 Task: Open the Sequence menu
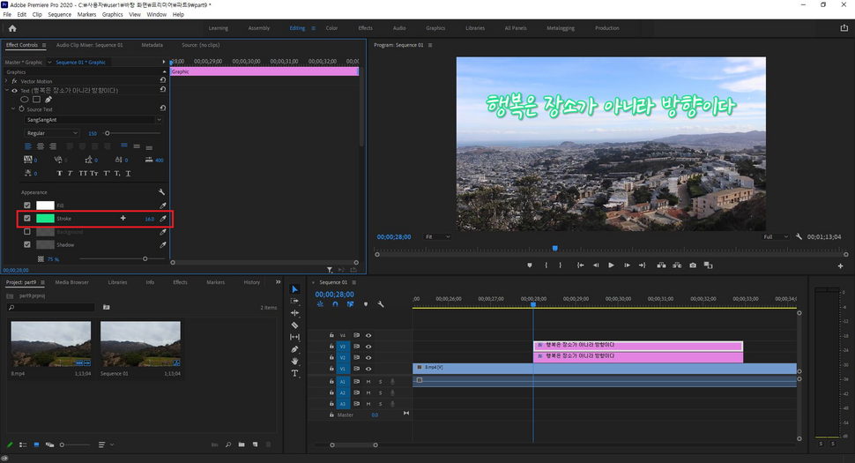[x=59, y=15]
